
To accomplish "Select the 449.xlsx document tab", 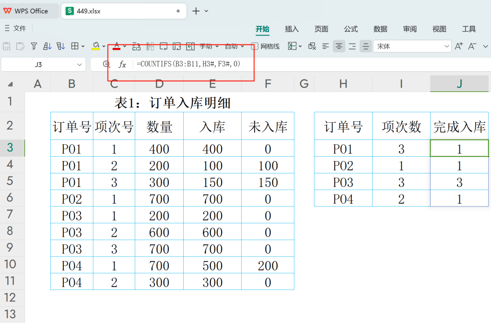I will click(x=124, y=11).
